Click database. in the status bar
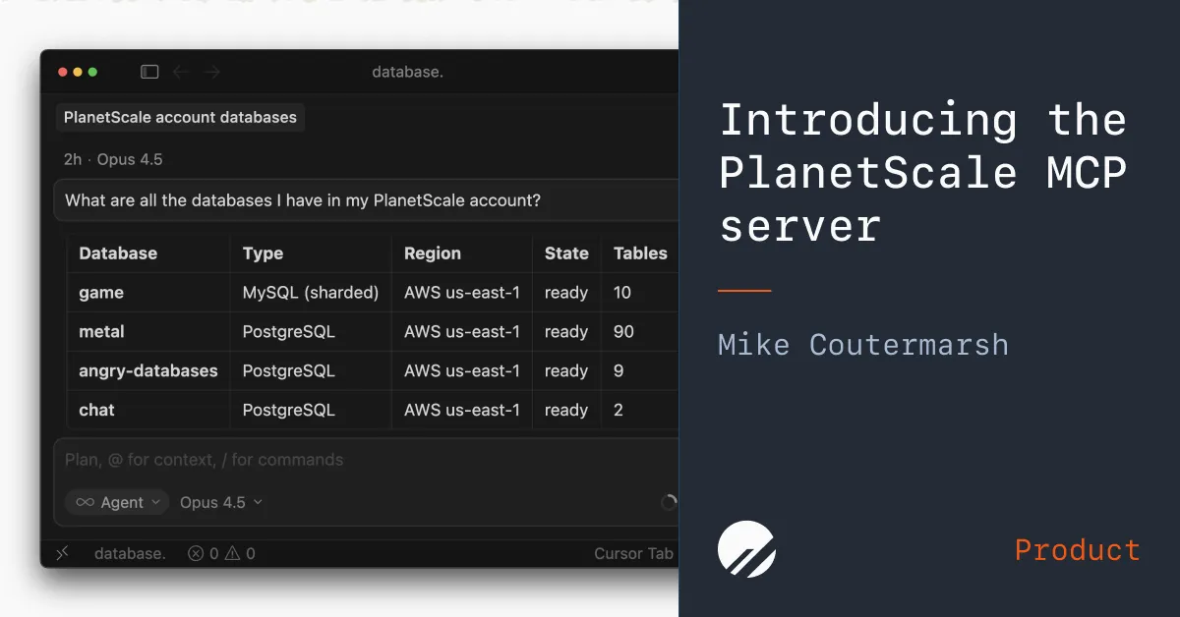 point(130,553)
